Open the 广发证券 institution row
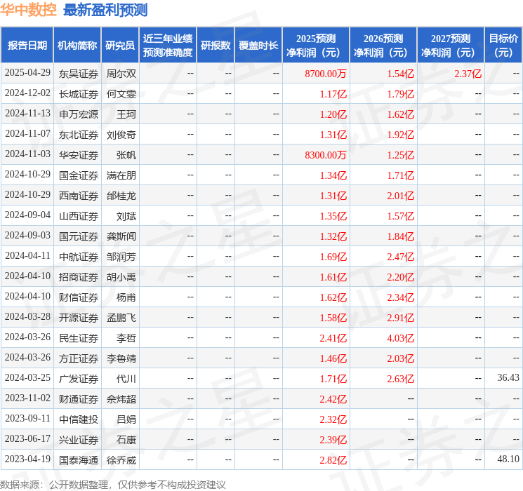 coord(79,378)
